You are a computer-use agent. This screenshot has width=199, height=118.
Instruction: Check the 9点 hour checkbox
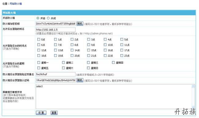(88, 45)
